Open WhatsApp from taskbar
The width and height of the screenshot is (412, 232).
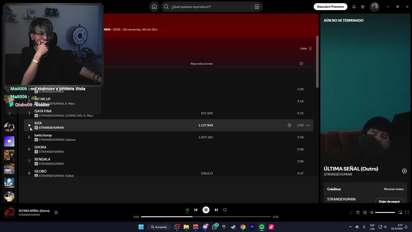click(215, 227)
